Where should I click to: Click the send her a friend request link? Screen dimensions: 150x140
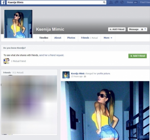pos(51,55)
